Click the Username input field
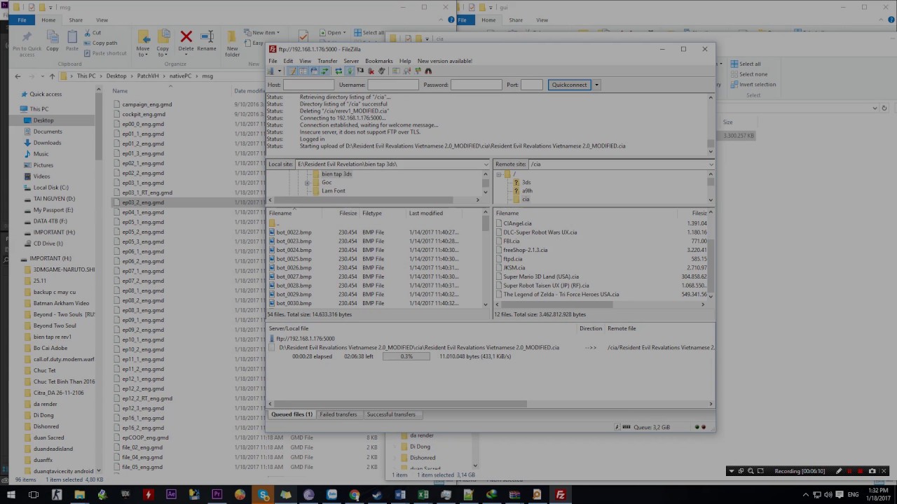This screenshot has width=897, height=504. pyautogui.click(x=392, y=85)
